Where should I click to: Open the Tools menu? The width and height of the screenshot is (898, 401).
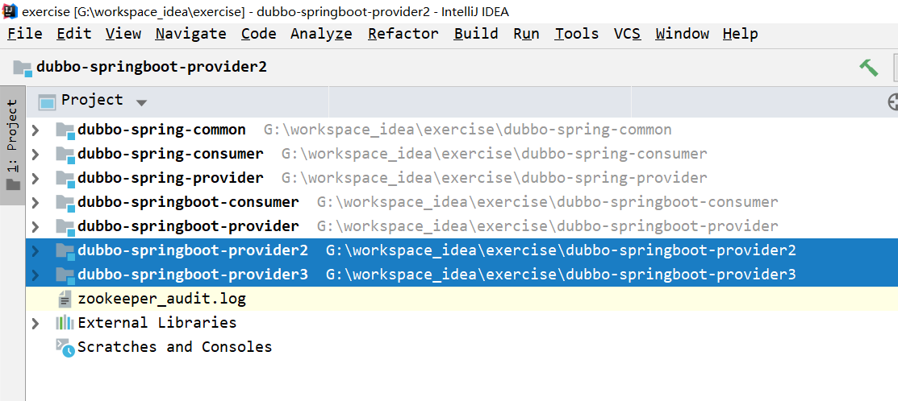(x=577, y=35)
